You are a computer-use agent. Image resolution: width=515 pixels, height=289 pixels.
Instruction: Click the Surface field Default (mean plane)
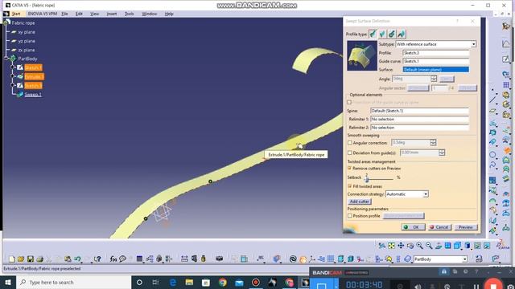click(x=436, y=70)
